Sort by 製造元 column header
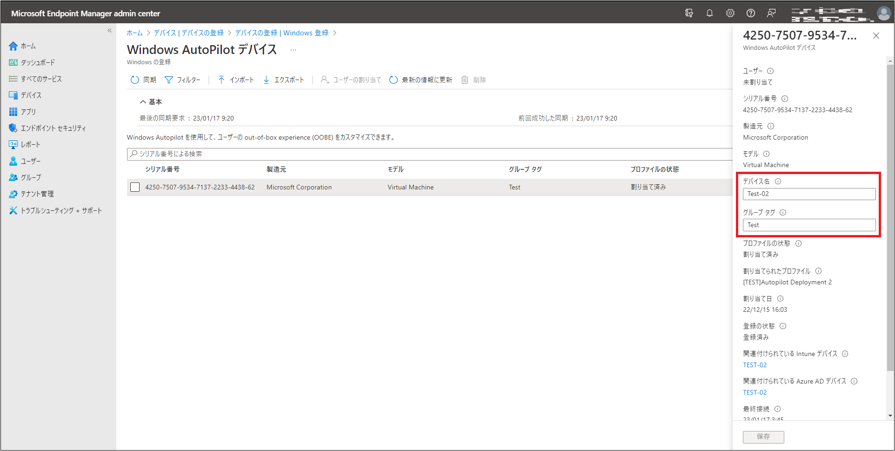The width and height of the screenshot is (895, 451). (276, 169)
